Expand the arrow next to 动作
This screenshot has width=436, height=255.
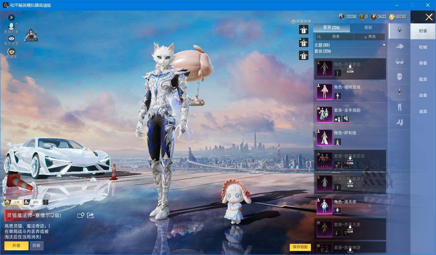coord(46,202)
